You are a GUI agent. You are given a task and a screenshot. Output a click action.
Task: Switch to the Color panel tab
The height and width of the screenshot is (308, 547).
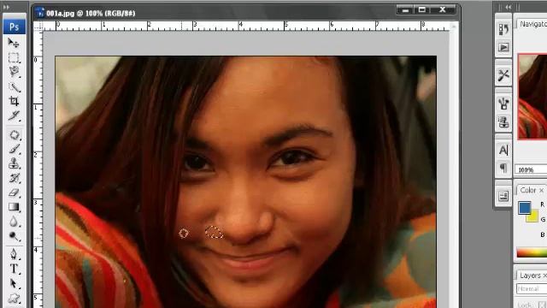528,190
